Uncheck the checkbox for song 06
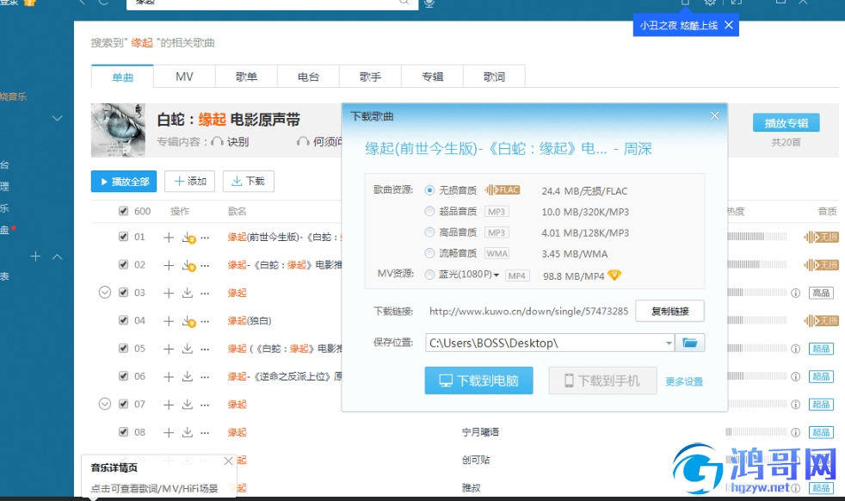 [123, 376]
